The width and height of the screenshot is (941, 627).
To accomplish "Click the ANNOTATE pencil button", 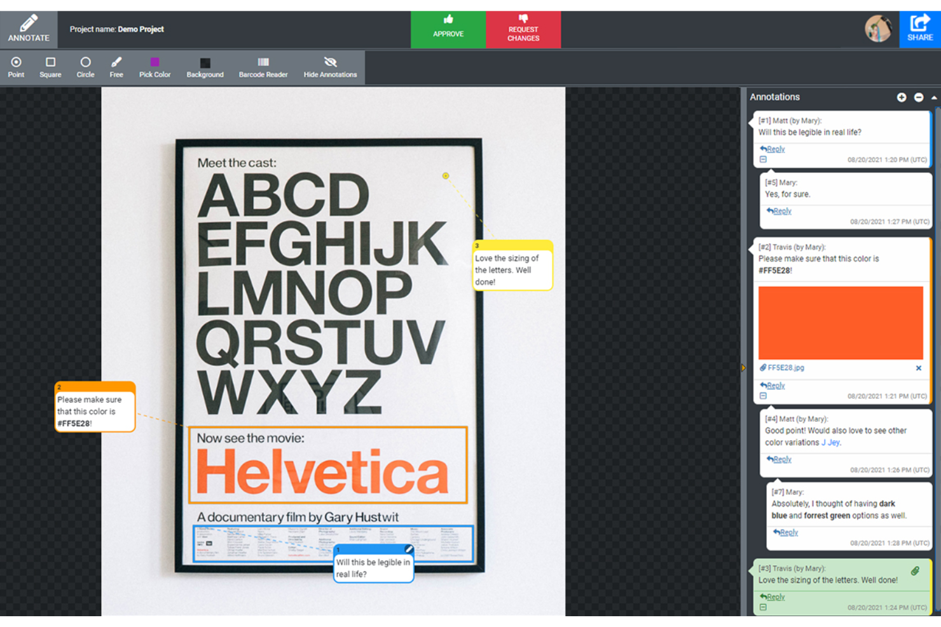I will coord(29,29).
